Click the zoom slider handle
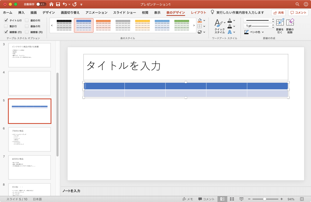The height and width of the screenshot is (202, 311). [265, 199]
